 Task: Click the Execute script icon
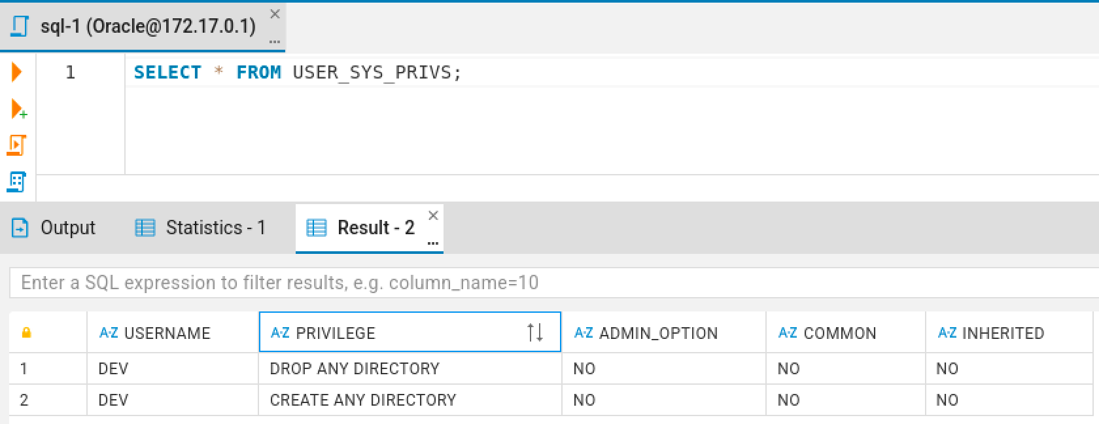17,145
